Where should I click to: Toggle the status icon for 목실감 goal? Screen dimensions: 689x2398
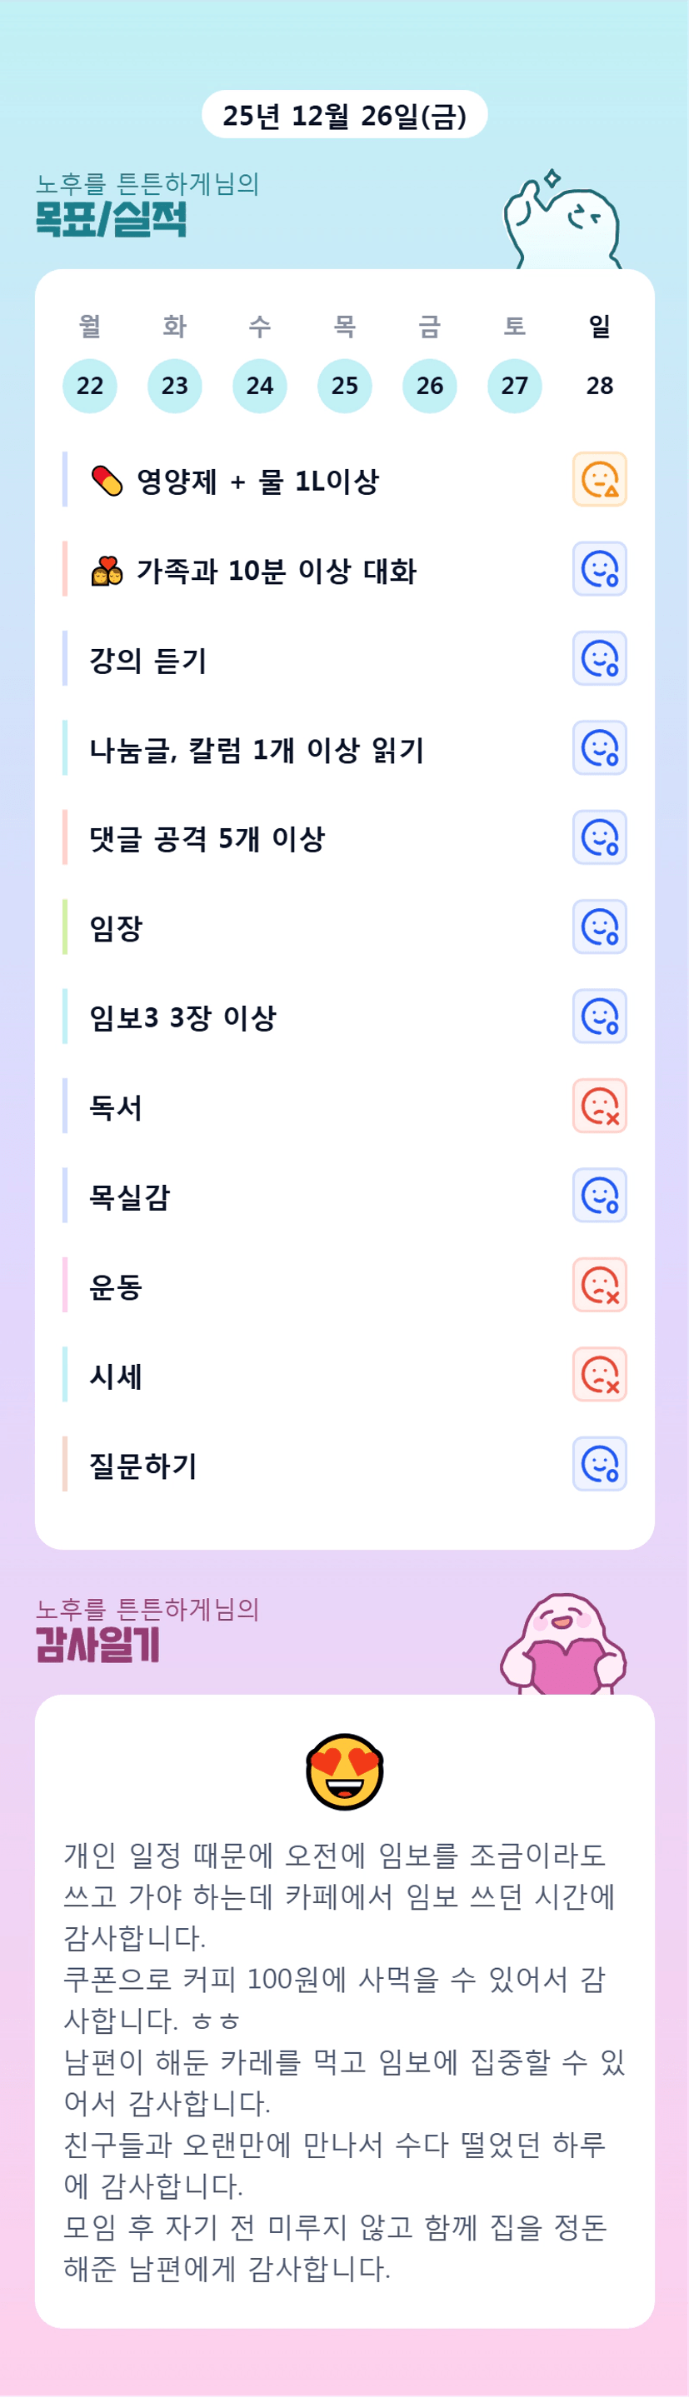599,1196
